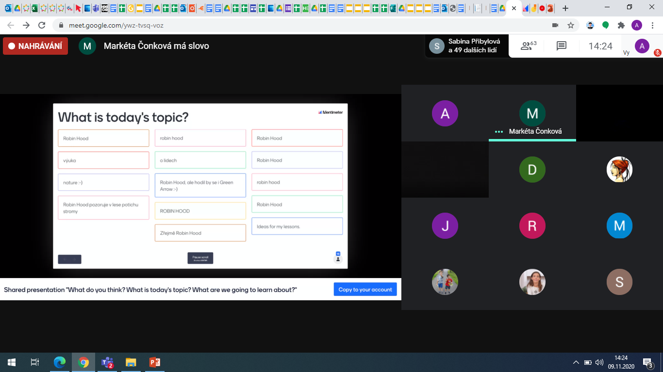Click the Mentimeter logo in presentation

click(x=331, y=112)
